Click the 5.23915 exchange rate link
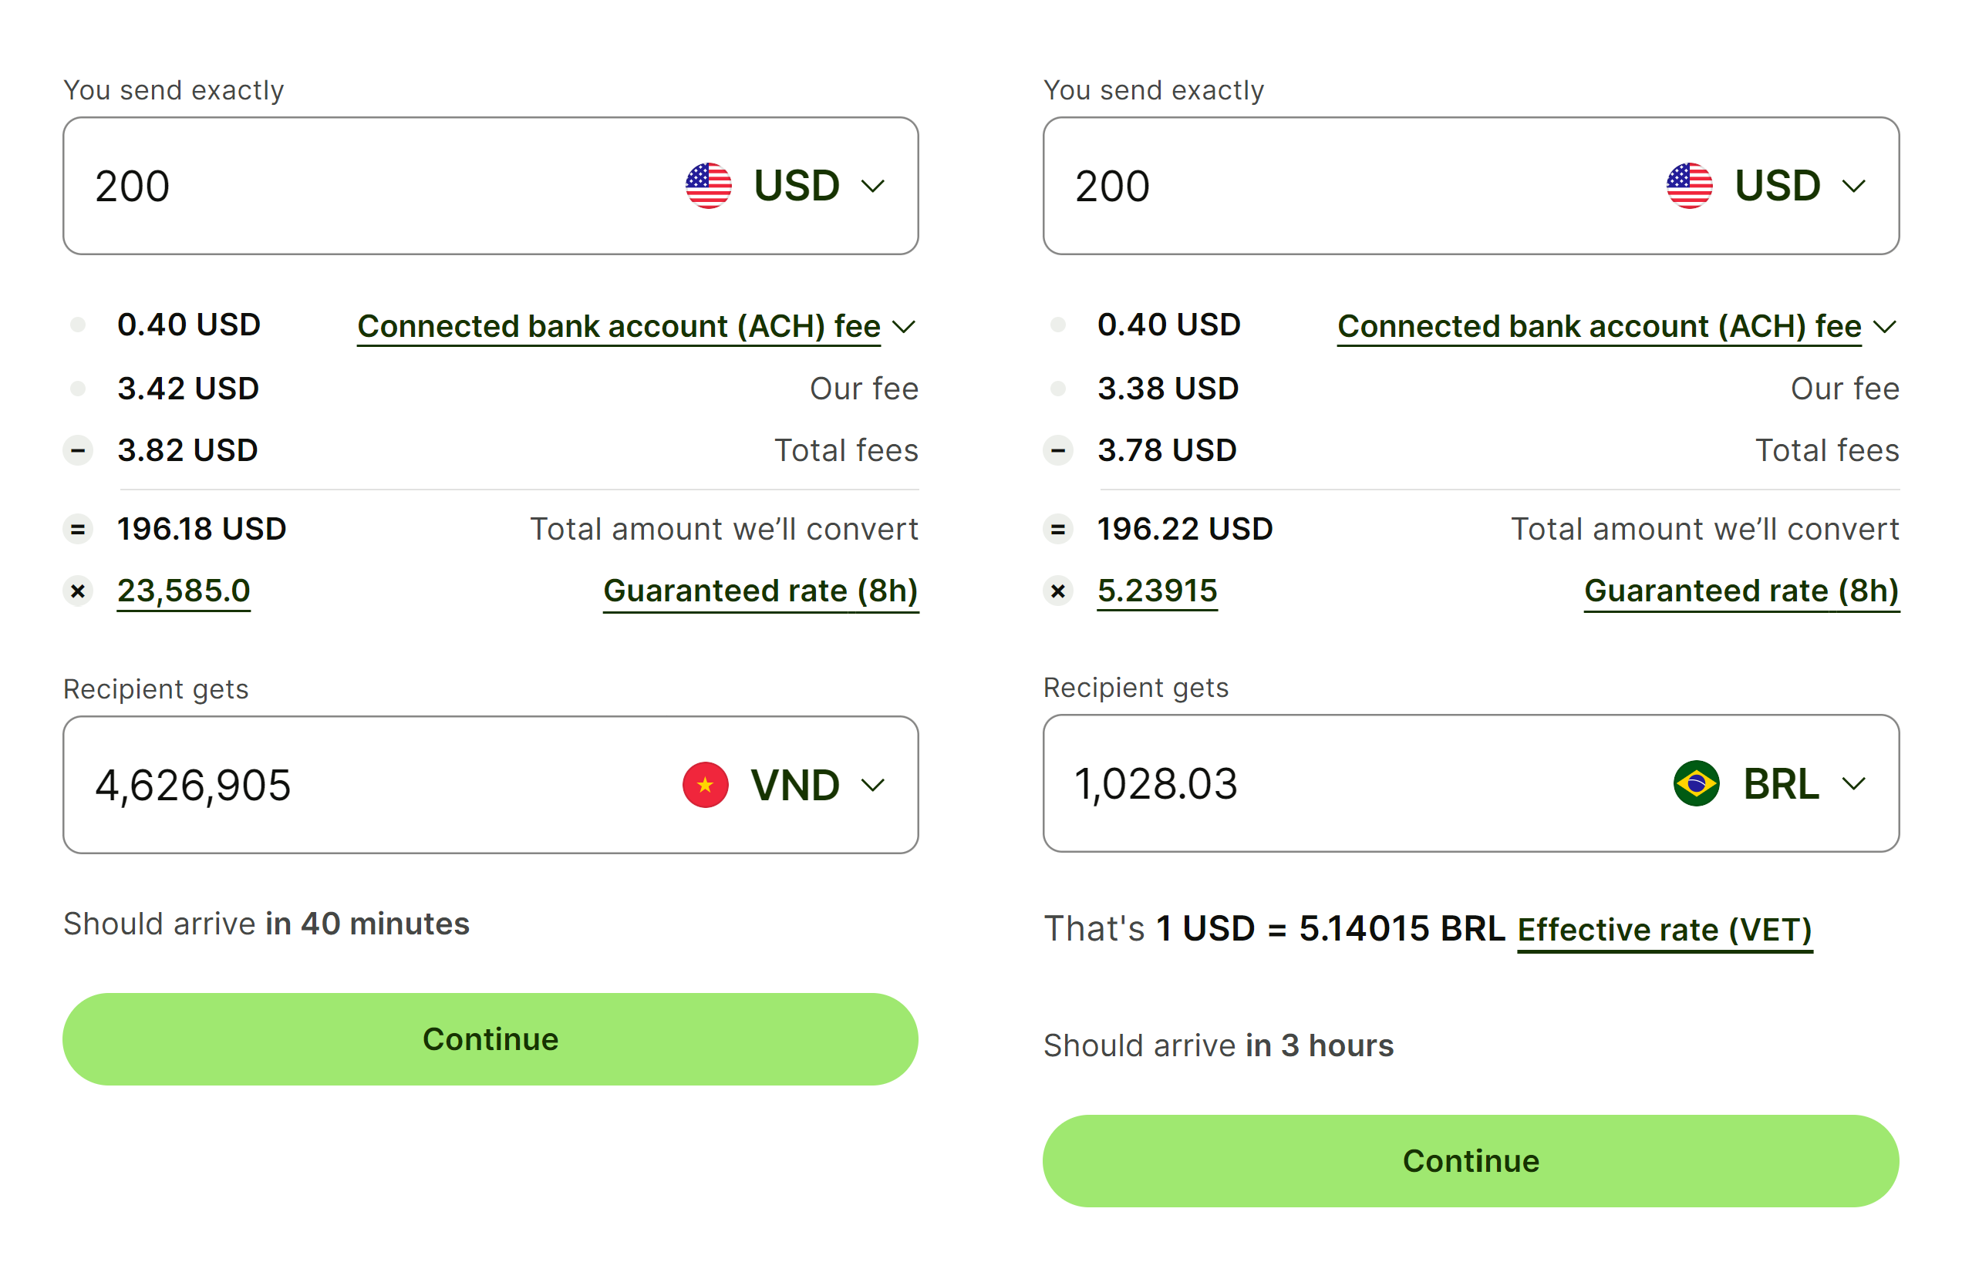Screen dimensions: 1962x1269 (1157, 591)
